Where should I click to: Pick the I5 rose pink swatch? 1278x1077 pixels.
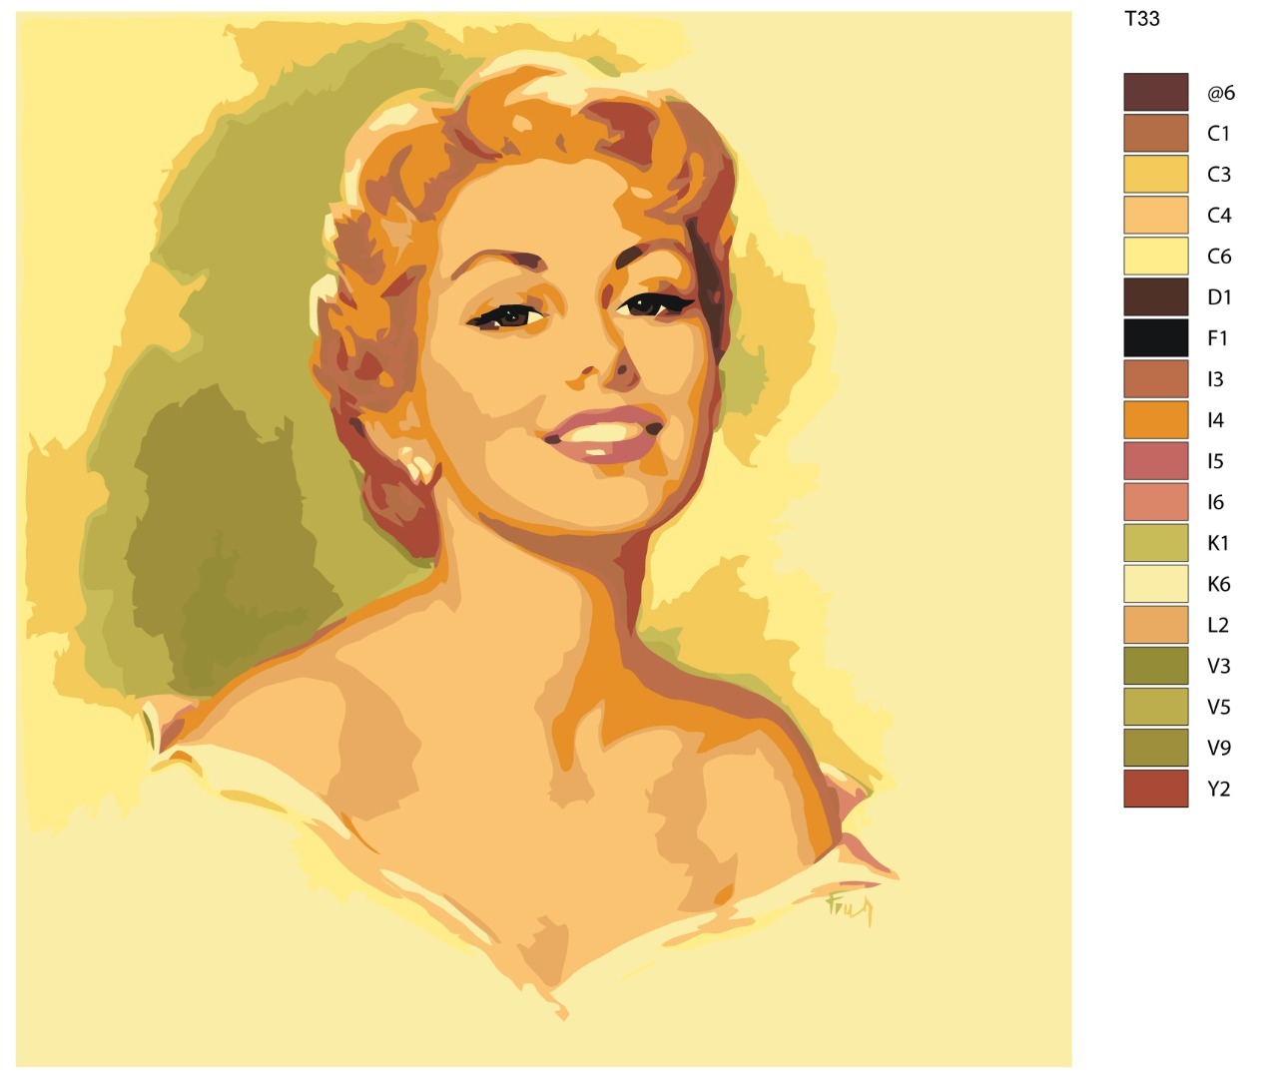coord(1155,460)
